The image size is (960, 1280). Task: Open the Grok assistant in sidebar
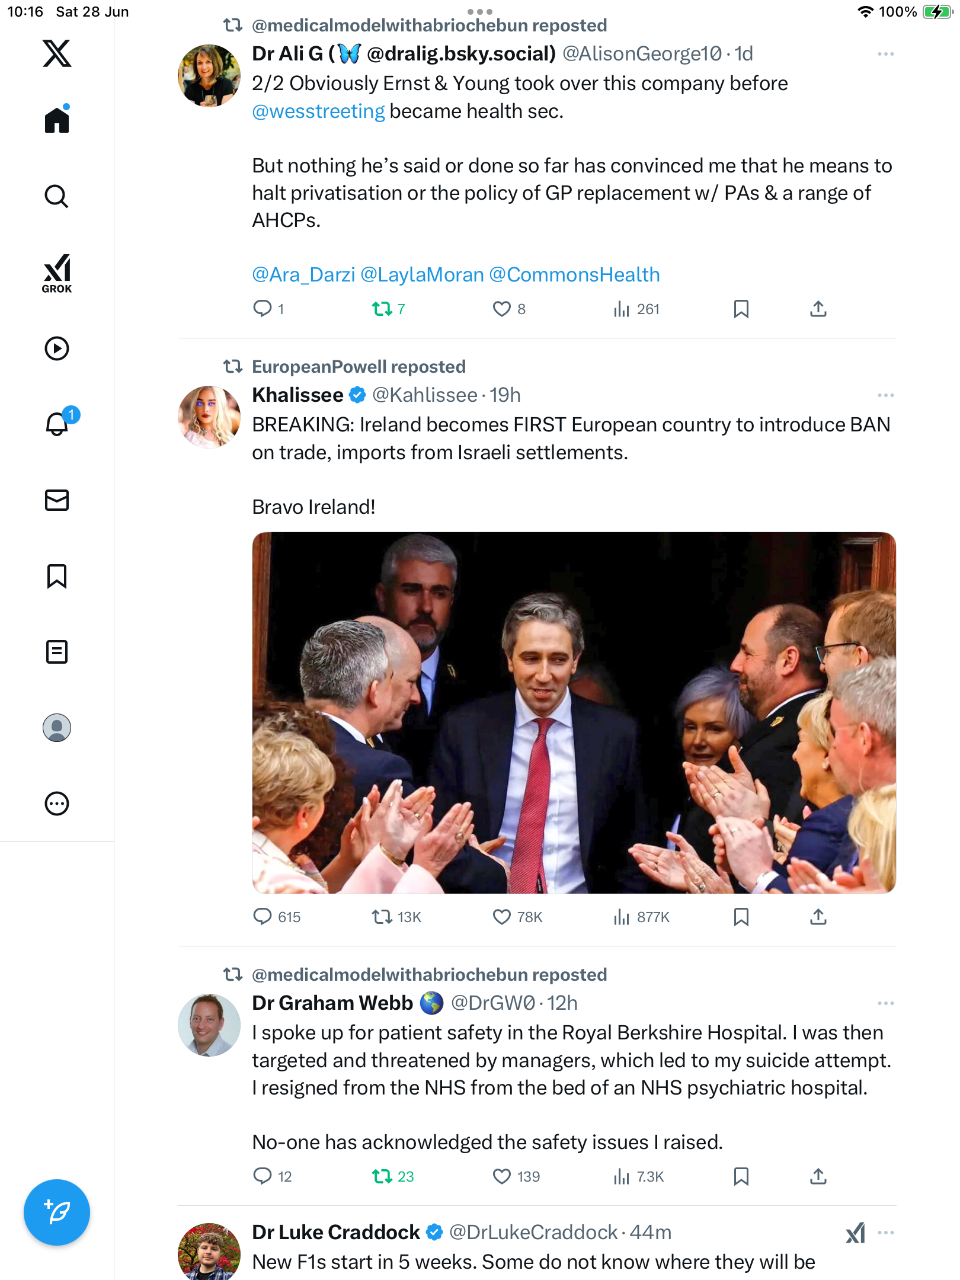point(57,273)
